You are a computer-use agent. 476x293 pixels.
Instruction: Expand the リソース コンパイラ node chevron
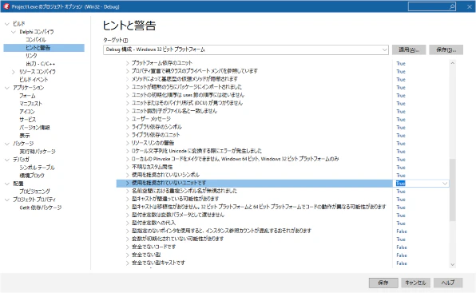14,72
